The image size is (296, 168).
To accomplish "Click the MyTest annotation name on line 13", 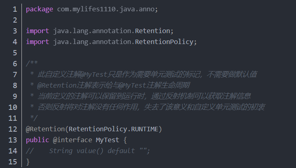I will 108,140.
